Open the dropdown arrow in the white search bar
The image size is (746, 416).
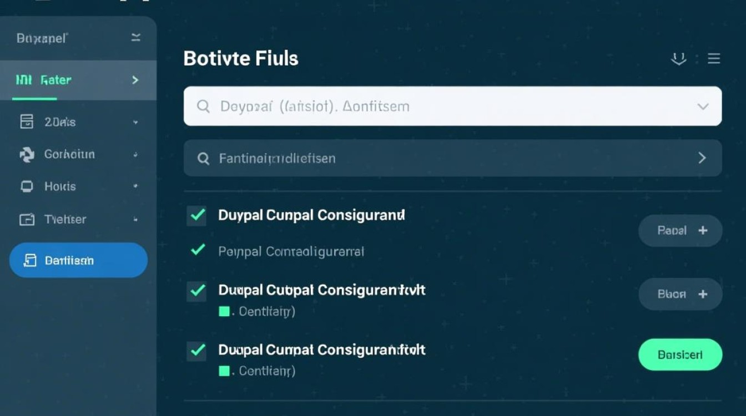click(703, 106)
